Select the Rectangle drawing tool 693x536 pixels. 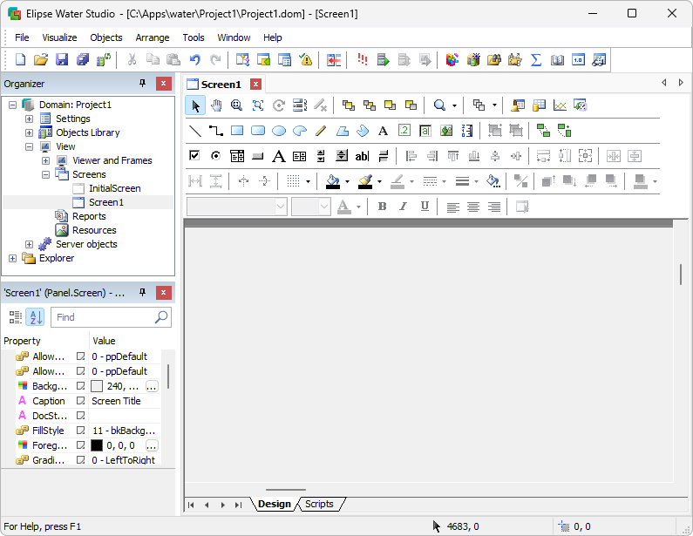point(237,131)
